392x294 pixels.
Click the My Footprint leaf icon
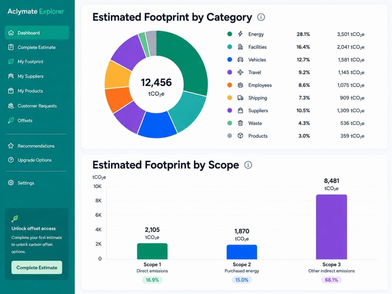[11, 61]
